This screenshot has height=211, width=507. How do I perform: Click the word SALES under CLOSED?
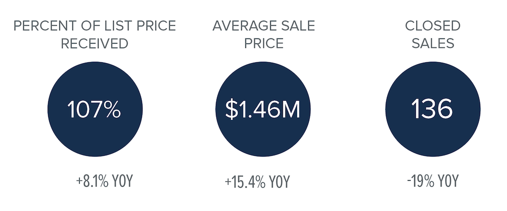tap(433, 44)
